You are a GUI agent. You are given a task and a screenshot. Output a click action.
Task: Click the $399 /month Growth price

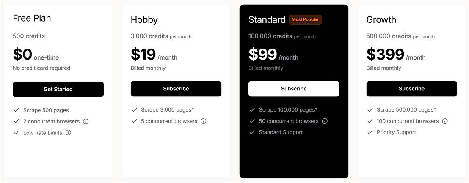(396, 55)
